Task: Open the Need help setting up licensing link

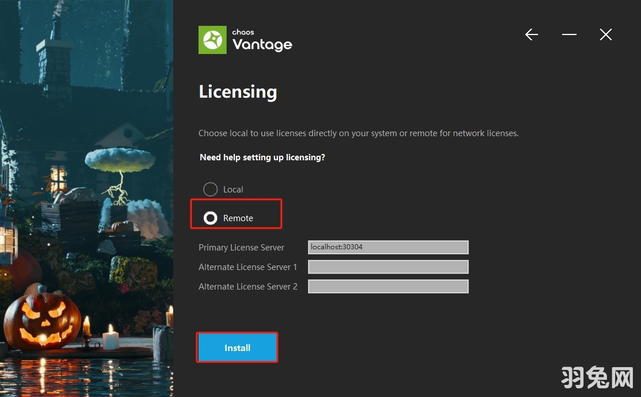Action: point(262,157)
